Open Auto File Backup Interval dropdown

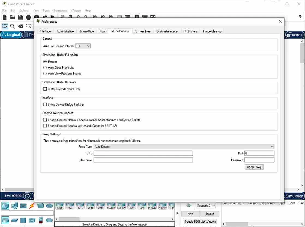pyautogui.click(x=83, y=46)
